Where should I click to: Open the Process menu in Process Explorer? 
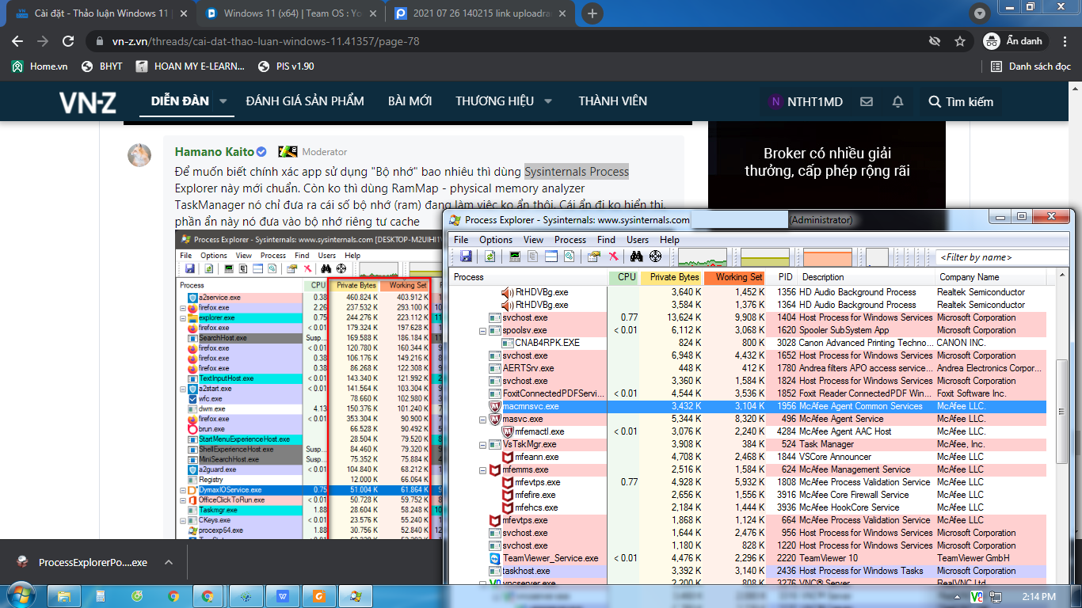(x=570, y=240)
